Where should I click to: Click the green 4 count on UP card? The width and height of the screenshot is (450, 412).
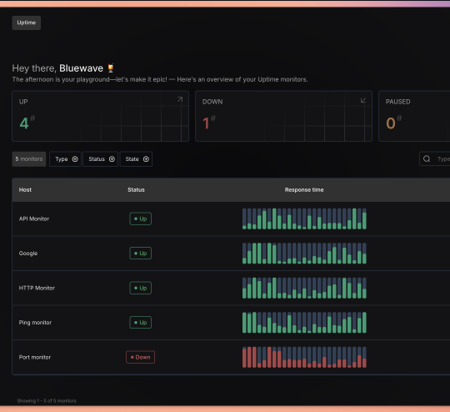[x=24, y=123]
